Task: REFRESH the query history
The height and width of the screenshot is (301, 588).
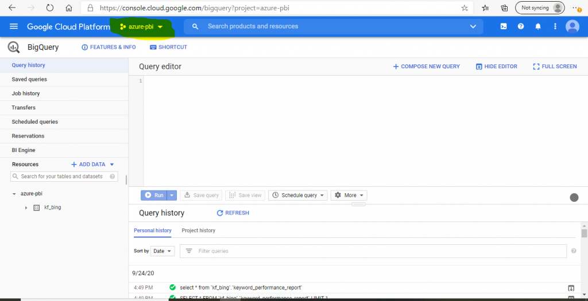Action: click(x=233, y=213)
